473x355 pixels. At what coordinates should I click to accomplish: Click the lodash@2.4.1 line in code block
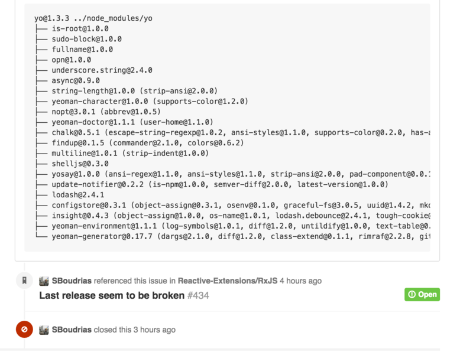coord(78,195)
